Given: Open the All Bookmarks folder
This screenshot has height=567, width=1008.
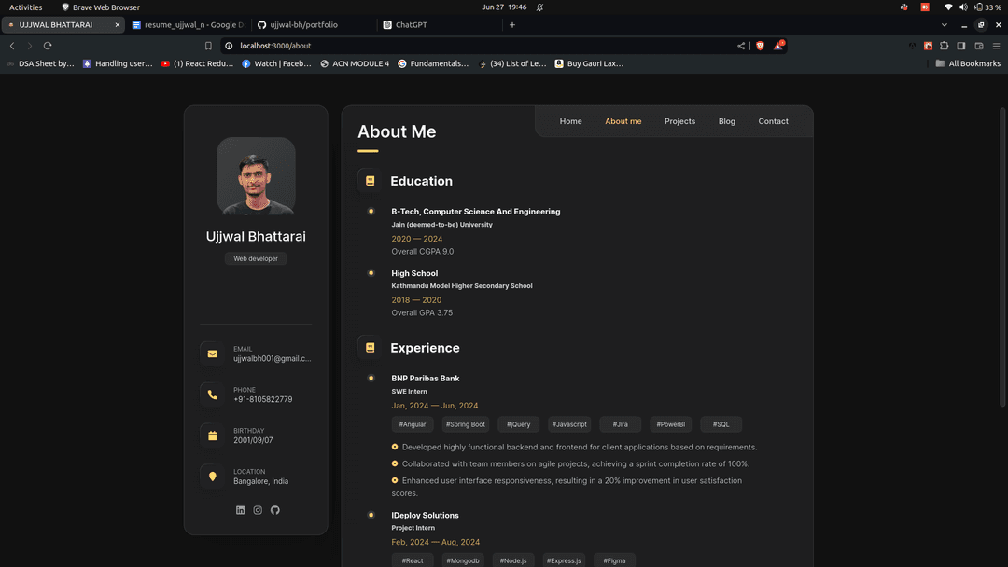Looking at the screenshot, I should pos(968,63).
